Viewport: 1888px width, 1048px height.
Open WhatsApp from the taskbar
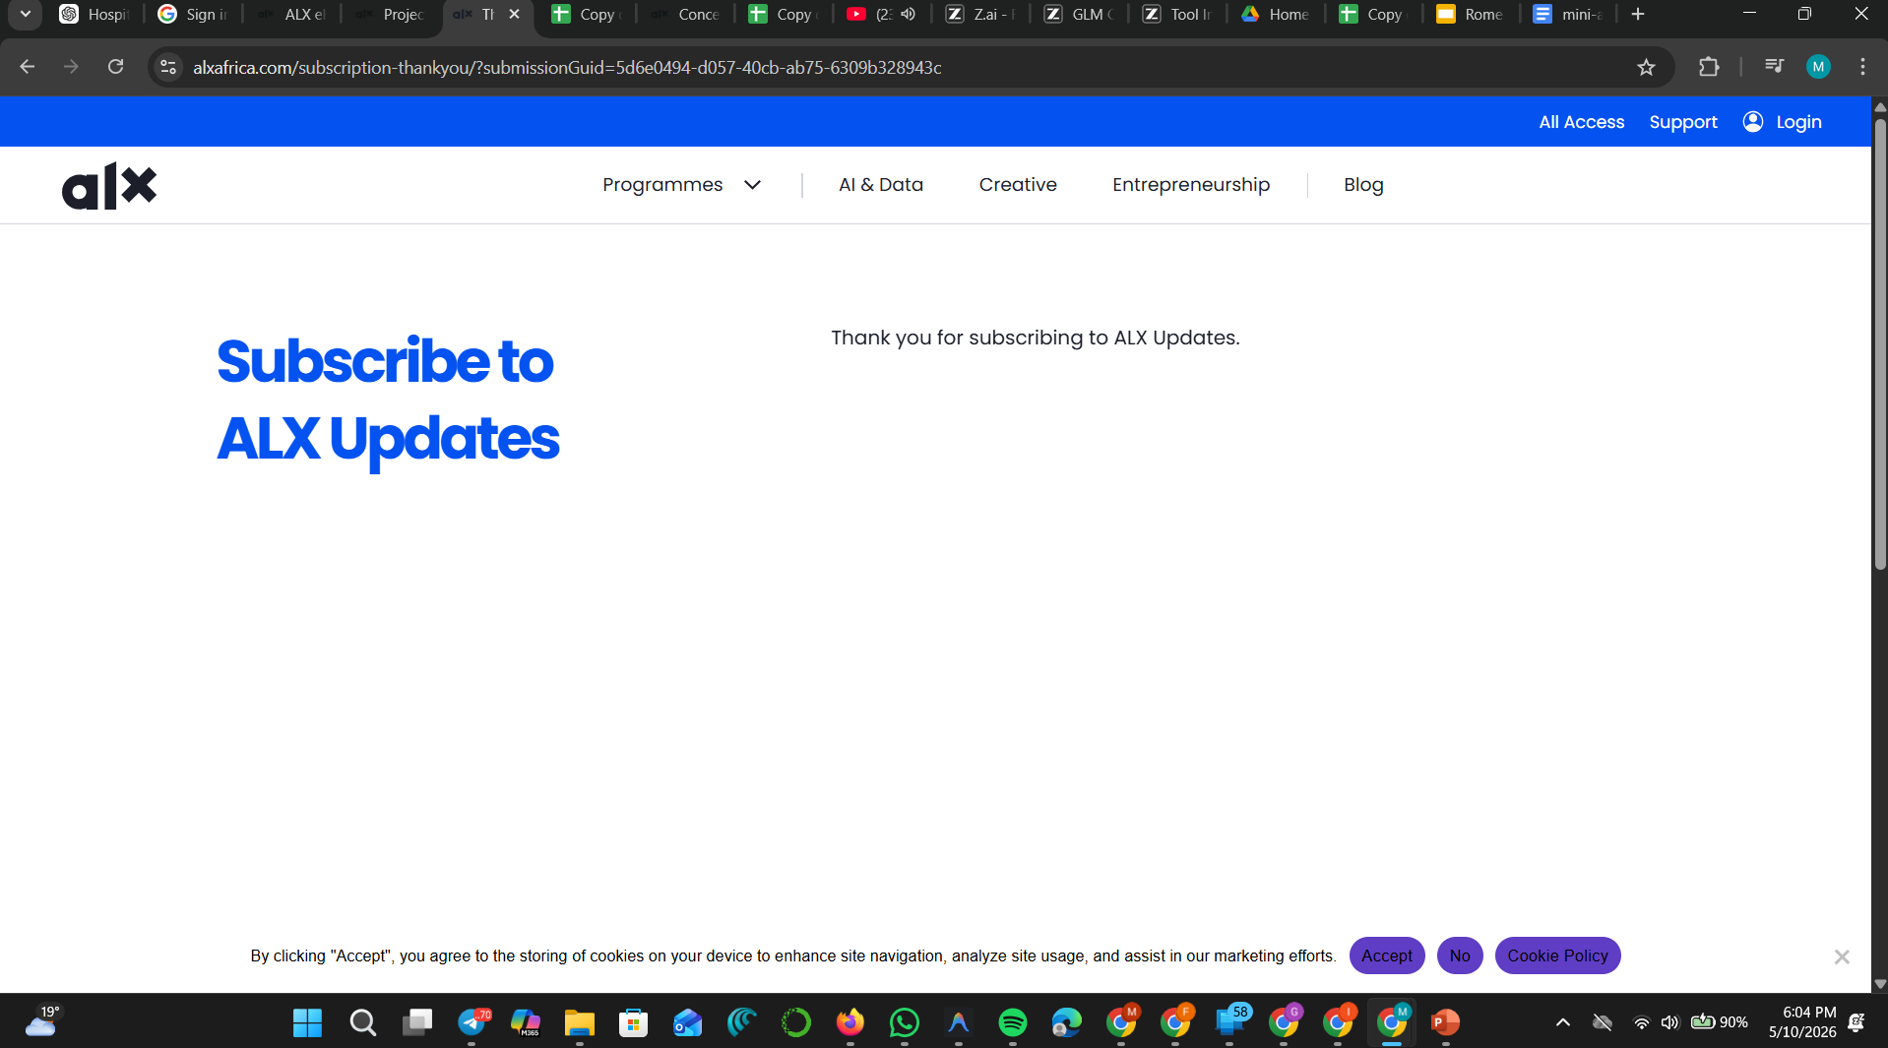pos(904,1022)
